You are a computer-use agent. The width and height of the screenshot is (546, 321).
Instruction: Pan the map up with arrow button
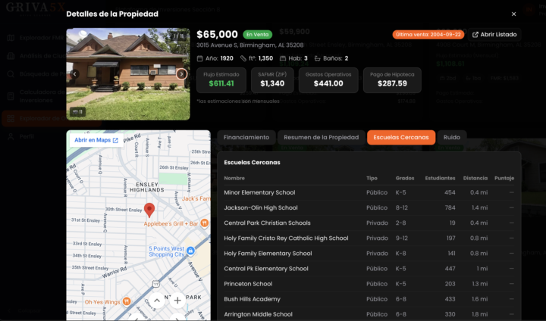tap(157, 300)
